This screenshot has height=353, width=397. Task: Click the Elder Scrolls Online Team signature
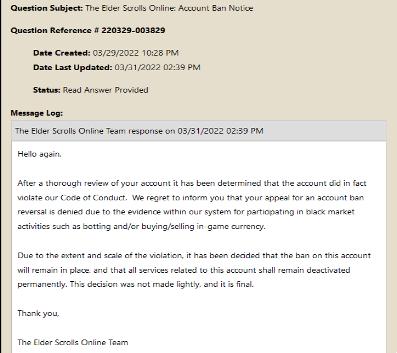click(x=72, y=342)
